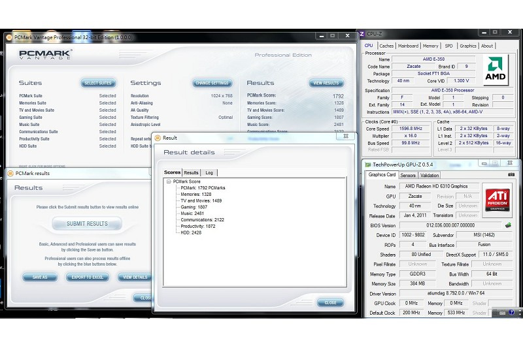Select Graphics Card tab in GPU-Z
This screenshot has width=523, height=348.
[x=382, y=175]
